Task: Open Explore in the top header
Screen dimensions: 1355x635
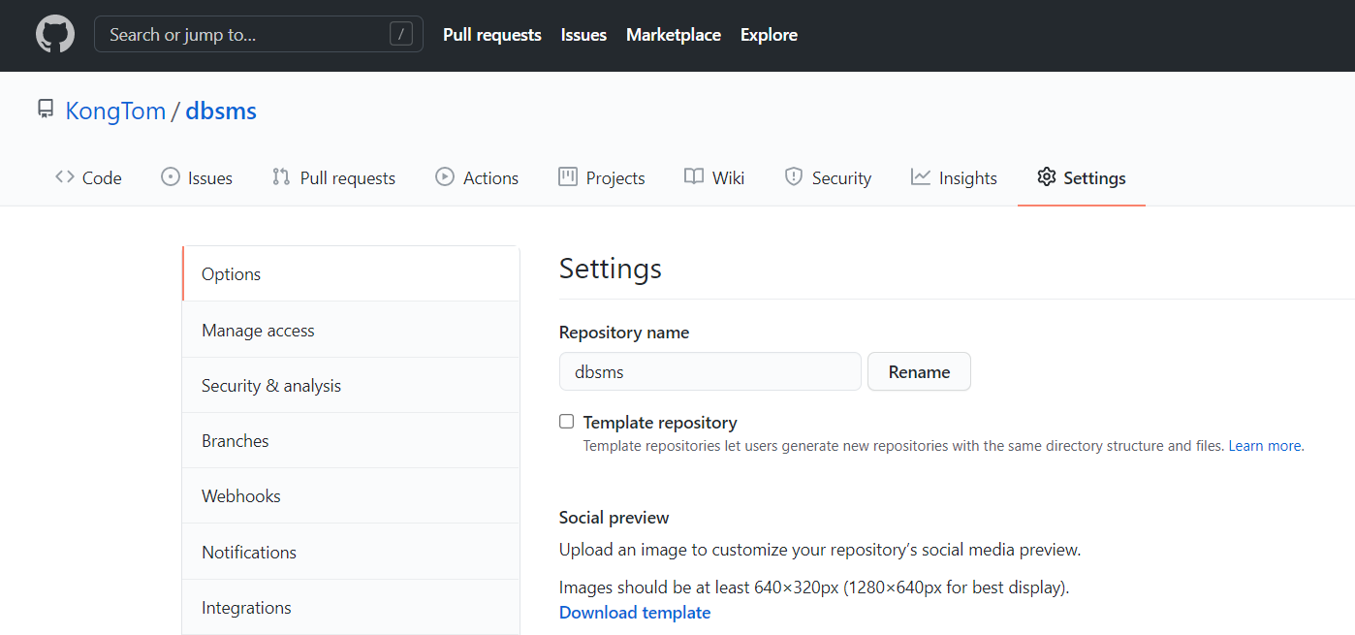Action: 769,35
